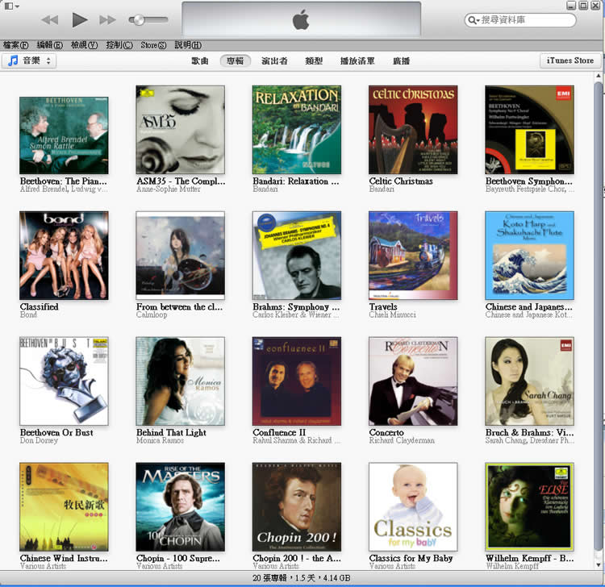The image size is (605, 587).
Task: Click the scrollbar up arrow
Action: tap(599, 76)
